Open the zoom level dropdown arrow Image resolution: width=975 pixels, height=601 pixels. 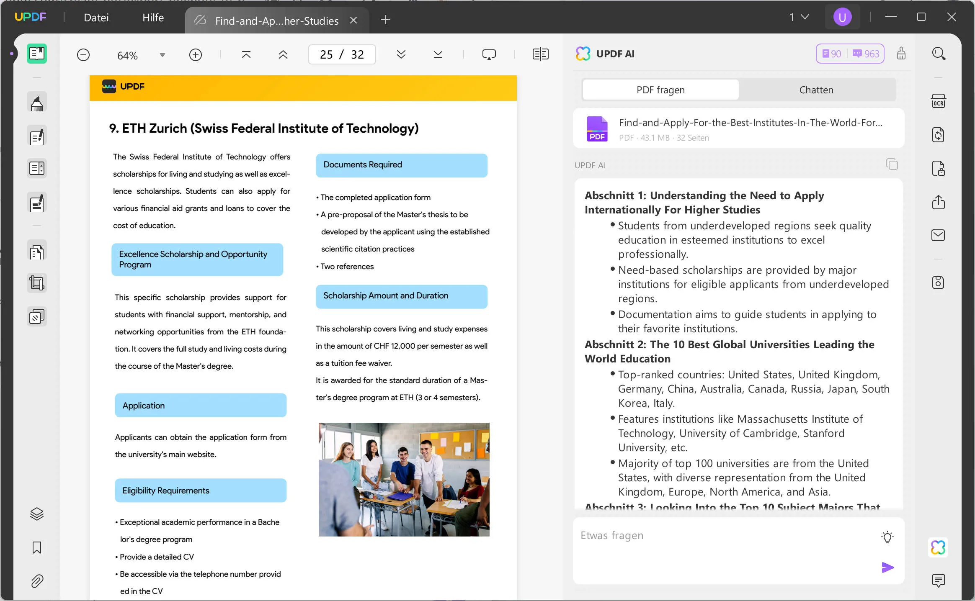[162, 55]
